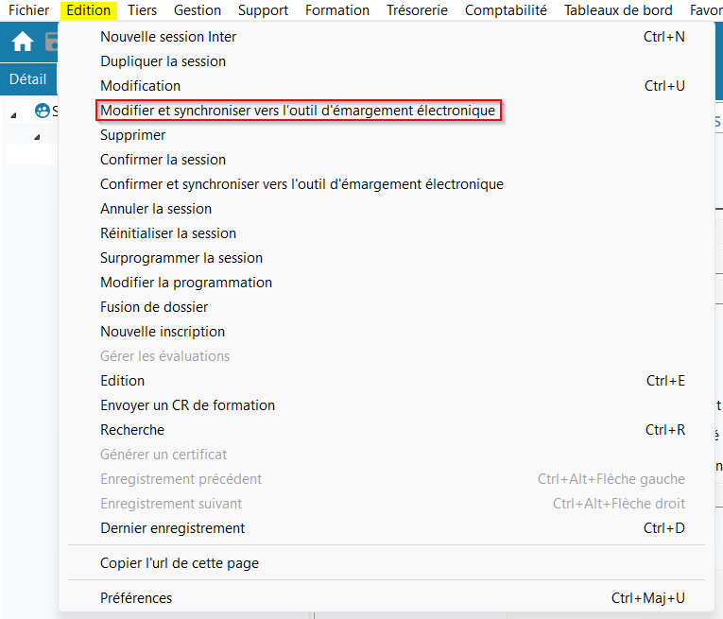This screenshot has height=619, width=723.
Task: Choose Confirmer la session
Action: 163,160
